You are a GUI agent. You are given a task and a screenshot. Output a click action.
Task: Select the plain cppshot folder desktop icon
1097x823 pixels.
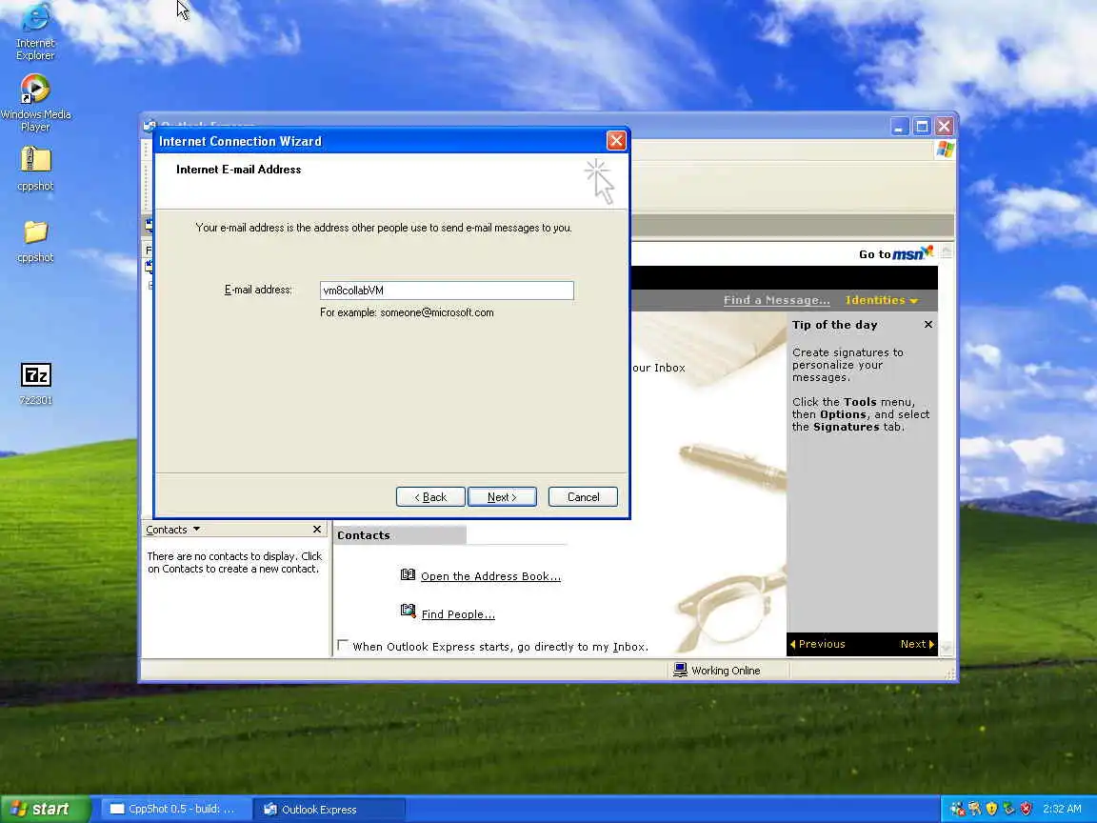pos(35,241)
